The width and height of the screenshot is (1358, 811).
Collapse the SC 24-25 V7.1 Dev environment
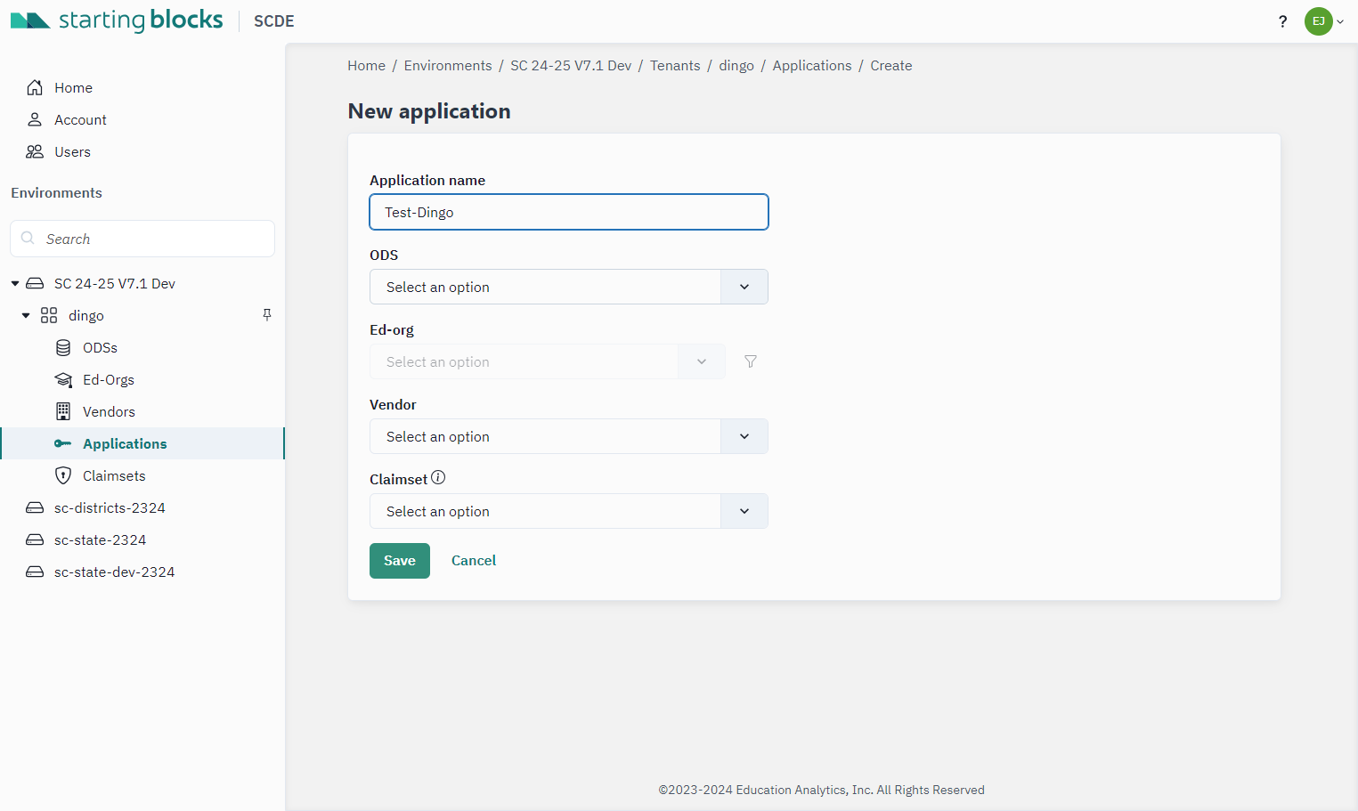point(15,283)
